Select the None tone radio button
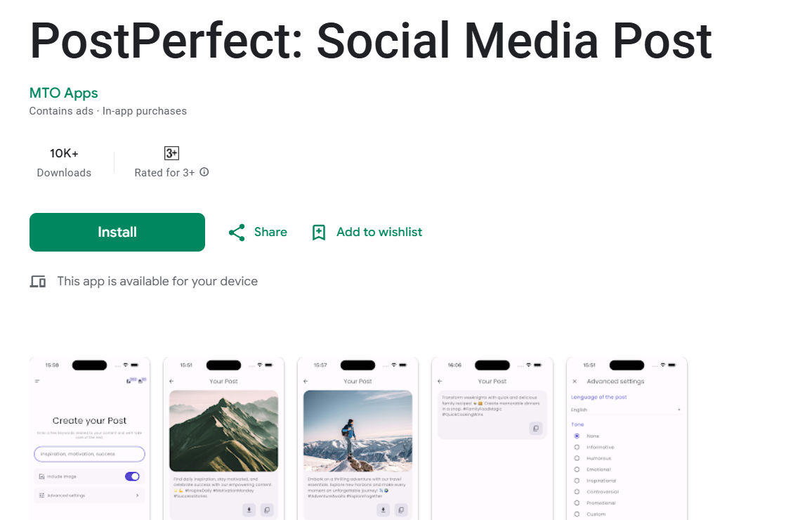The height and width of the screenshot is (520, 786). pos(577,436)
